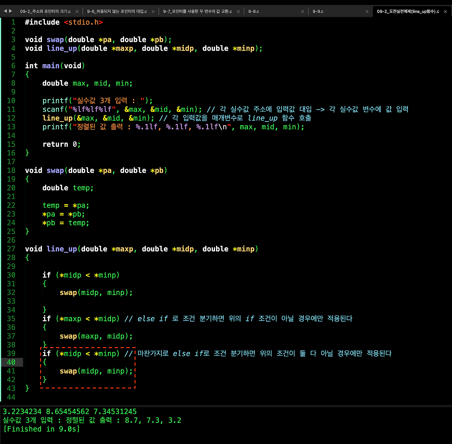Select the [Finished in 9.0s] output text
Image resolution: width=452 pixels, height=444 pixels.
pyautogui.click(x=41, y=429)
